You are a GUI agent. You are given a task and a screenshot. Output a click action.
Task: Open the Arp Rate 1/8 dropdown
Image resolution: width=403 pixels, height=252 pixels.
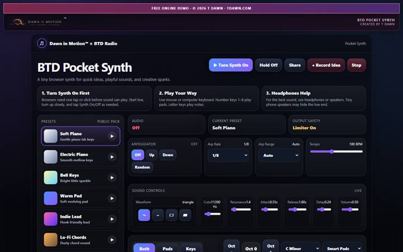[228, 155]
